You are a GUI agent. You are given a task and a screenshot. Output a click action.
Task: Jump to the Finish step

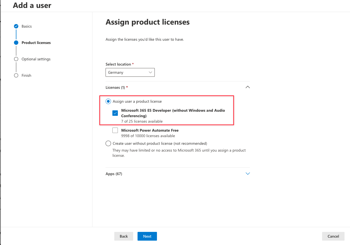27,75
